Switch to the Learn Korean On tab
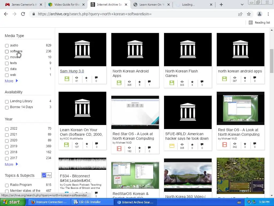 tap(151, 5)
